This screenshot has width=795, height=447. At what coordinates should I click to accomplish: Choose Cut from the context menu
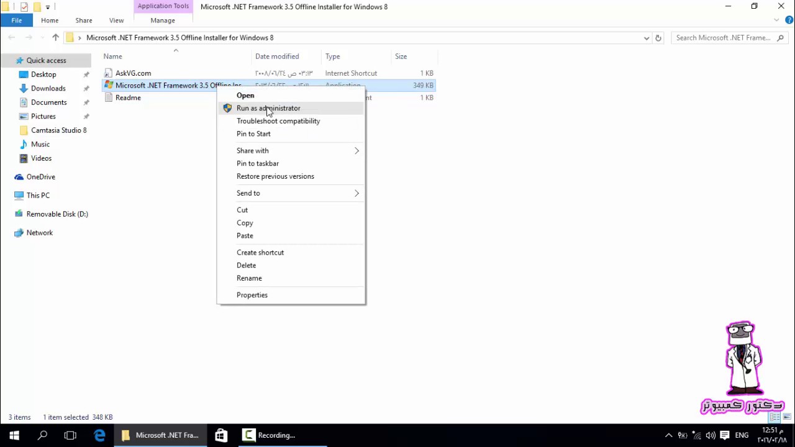tap(291, 210)
